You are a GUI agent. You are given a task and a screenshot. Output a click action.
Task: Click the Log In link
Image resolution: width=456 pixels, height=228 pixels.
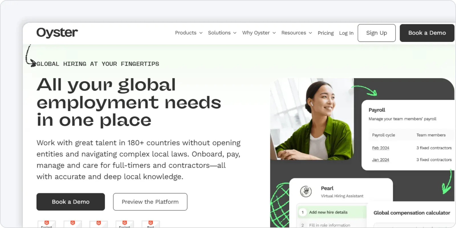346,33
